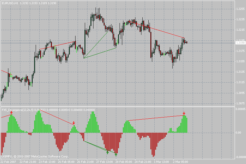The width and height of the screenshot is (246, 164).
Task: Select the lower green divergence line on the price chart
Action: 100,53
